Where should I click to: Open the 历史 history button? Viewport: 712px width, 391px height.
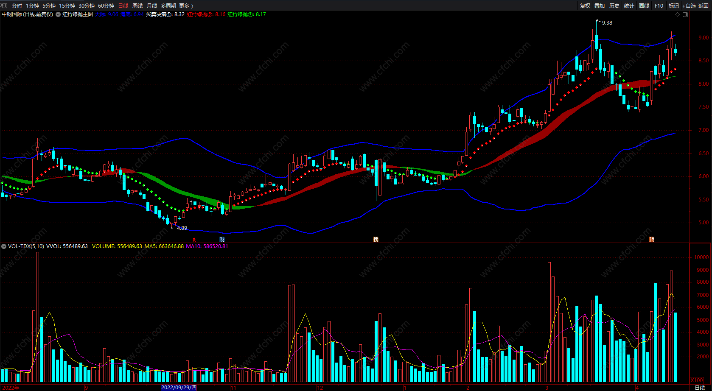[614, 6]
